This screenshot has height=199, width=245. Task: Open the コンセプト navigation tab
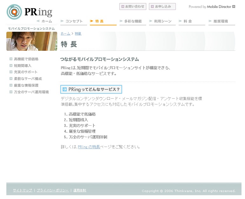(73, 21)
